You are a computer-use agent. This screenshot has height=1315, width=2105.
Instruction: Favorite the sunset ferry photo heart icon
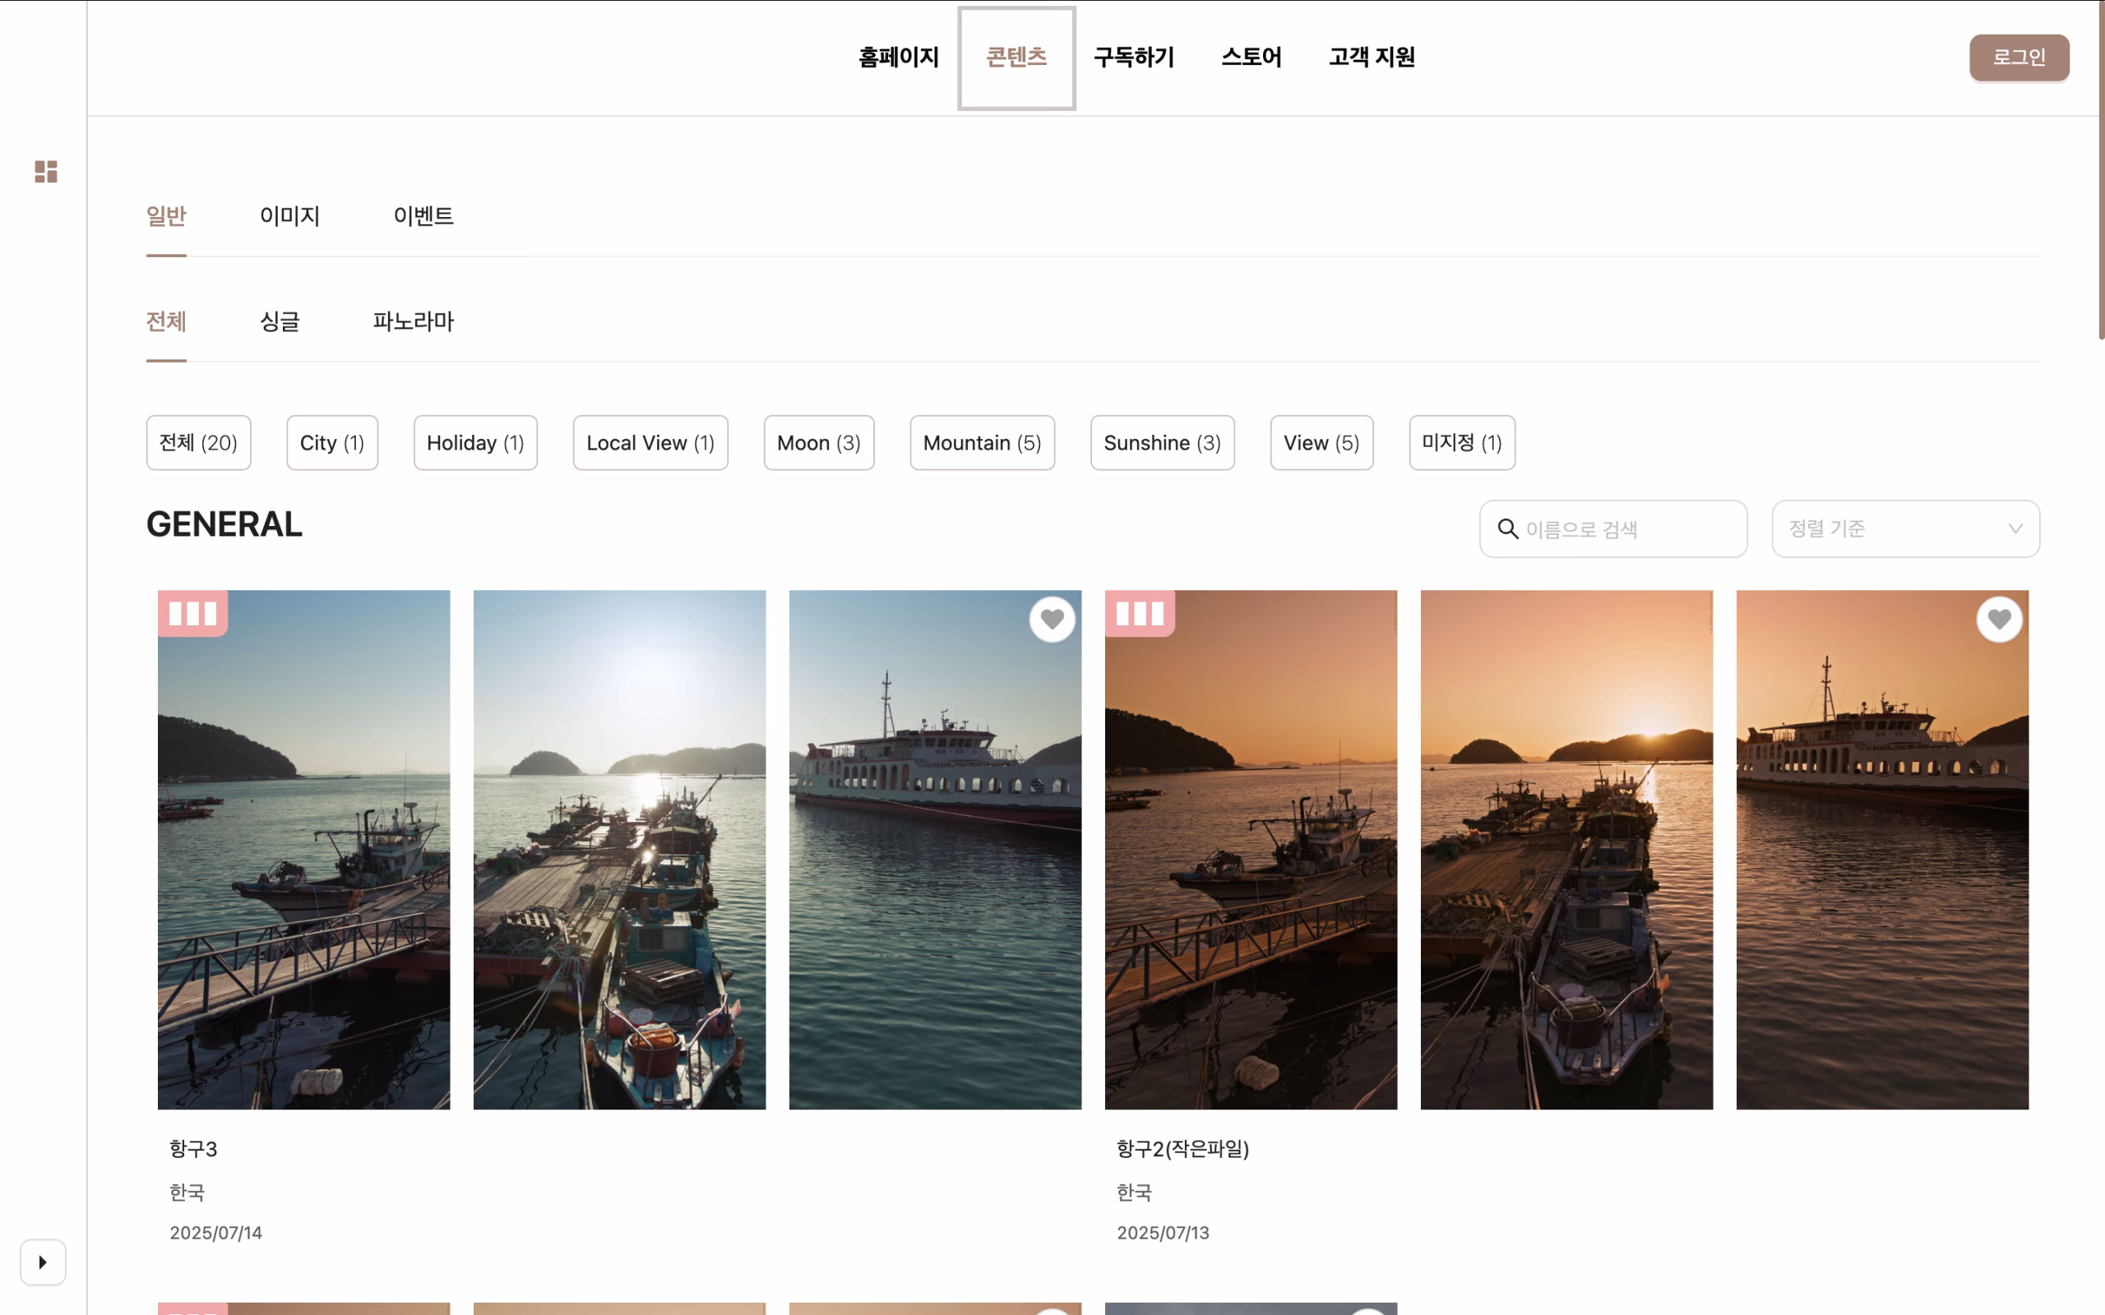click(1999, 619)
